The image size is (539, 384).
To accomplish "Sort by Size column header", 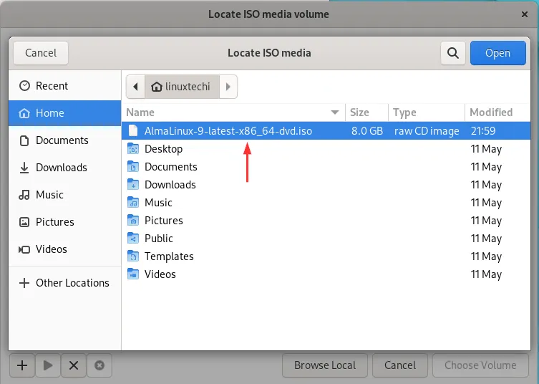I will point(366,112).
